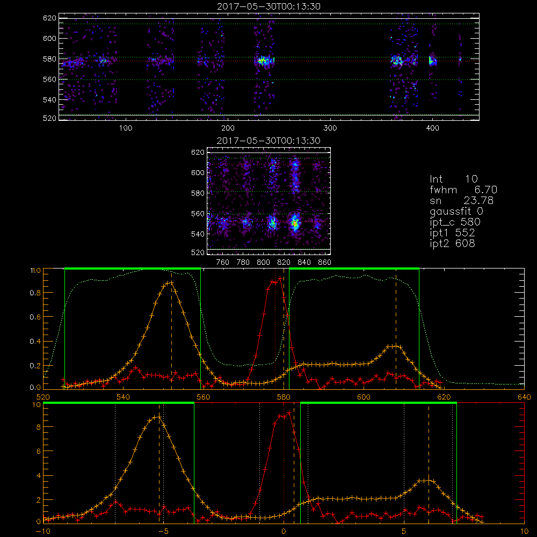Click the bright red-centered blob in middle image
This screenshot has width=537, height=537.
[x=294, y=223]
